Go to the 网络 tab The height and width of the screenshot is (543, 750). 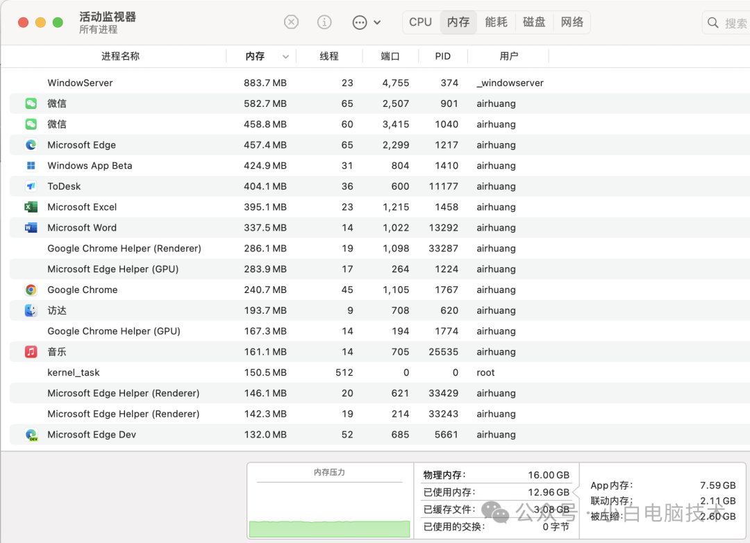coord(572,22)
